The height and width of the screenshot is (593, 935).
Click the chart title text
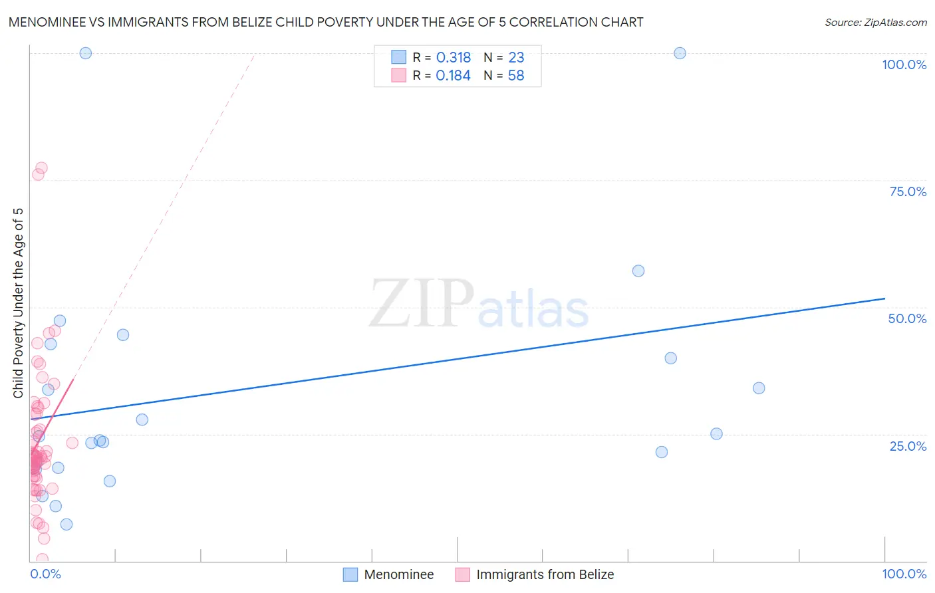coord(326,22)
